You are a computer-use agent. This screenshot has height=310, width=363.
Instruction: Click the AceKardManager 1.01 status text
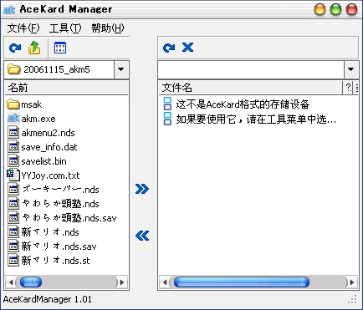48,299
